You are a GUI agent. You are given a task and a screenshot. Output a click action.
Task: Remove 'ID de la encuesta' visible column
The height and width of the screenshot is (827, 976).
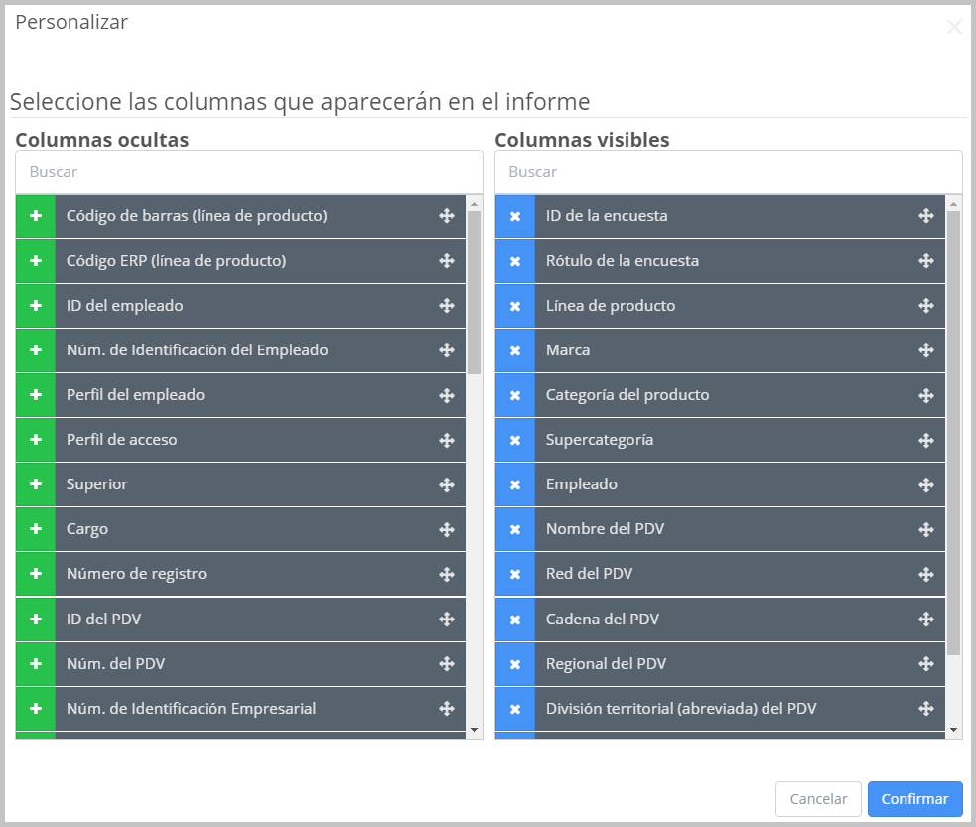(515, 216)
